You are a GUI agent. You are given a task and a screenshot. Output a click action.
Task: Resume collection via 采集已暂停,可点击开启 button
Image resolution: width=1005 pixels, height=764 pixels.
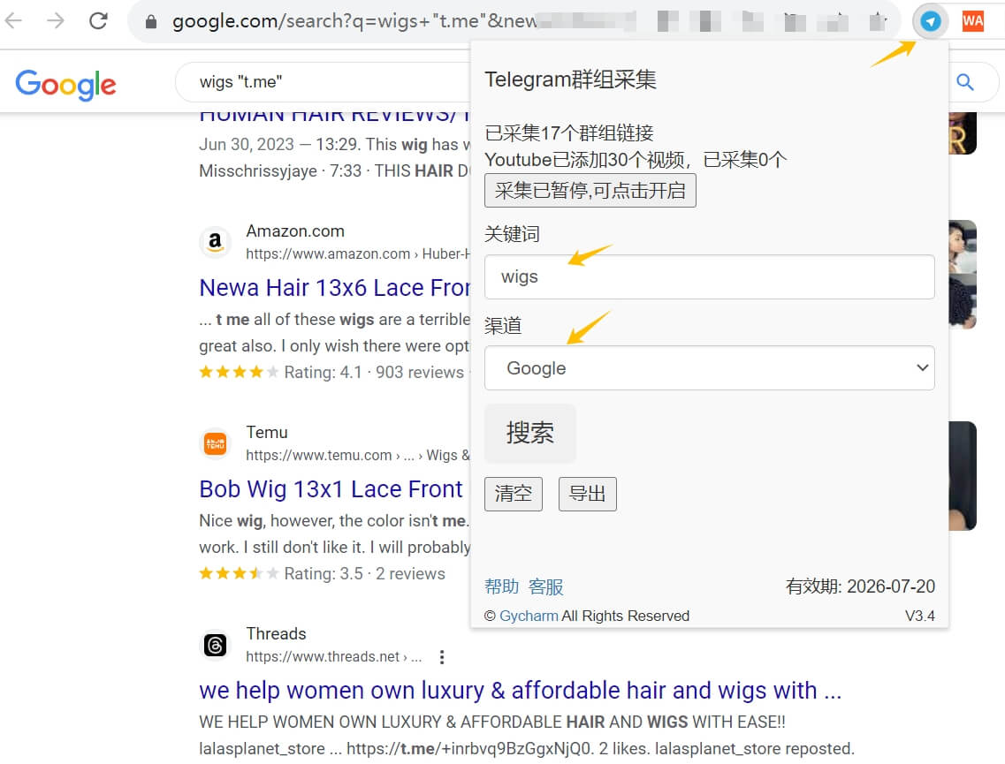pyautogui.click(x=590, y=190)
